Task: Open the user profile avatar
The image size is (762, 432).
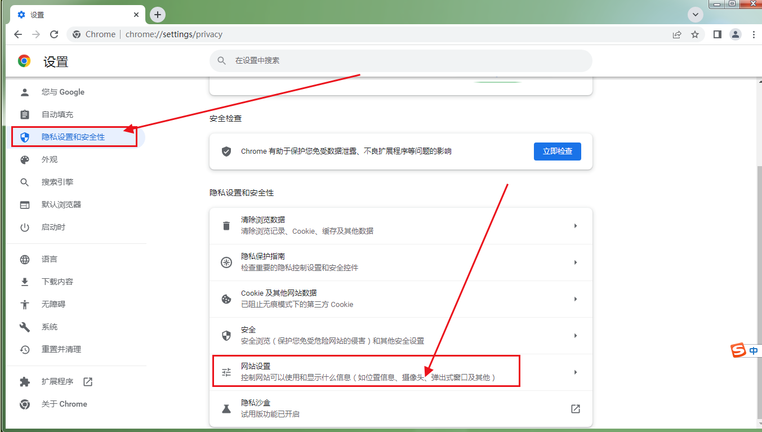Action: click(x=736, y=34)
